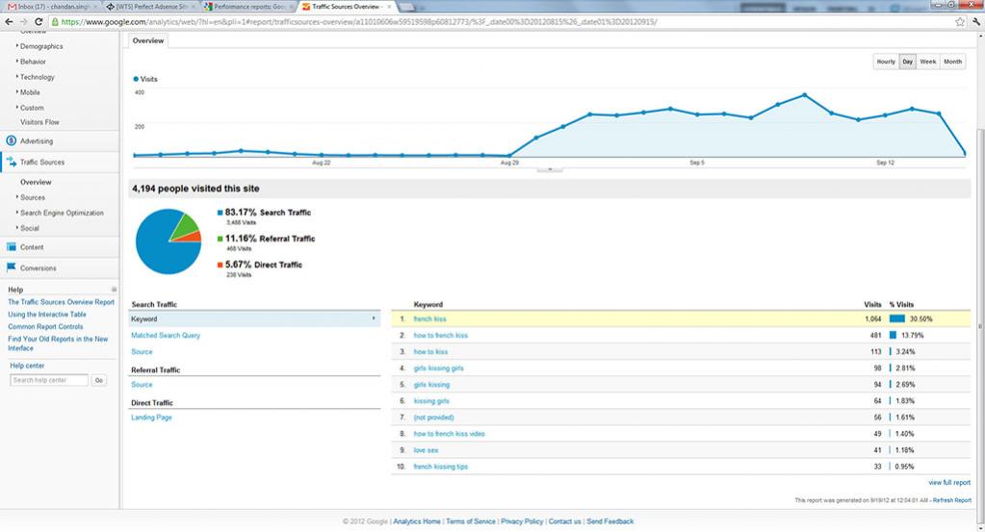Switch to the Perfect Adsense tab
Viewport: 985px width, 532px height.
pos(151,7)
